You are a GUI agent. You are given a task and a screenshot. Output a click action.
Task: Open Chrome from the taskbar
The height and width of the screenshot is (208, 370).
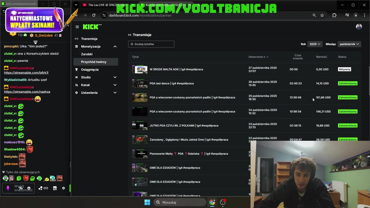point(212,202)
